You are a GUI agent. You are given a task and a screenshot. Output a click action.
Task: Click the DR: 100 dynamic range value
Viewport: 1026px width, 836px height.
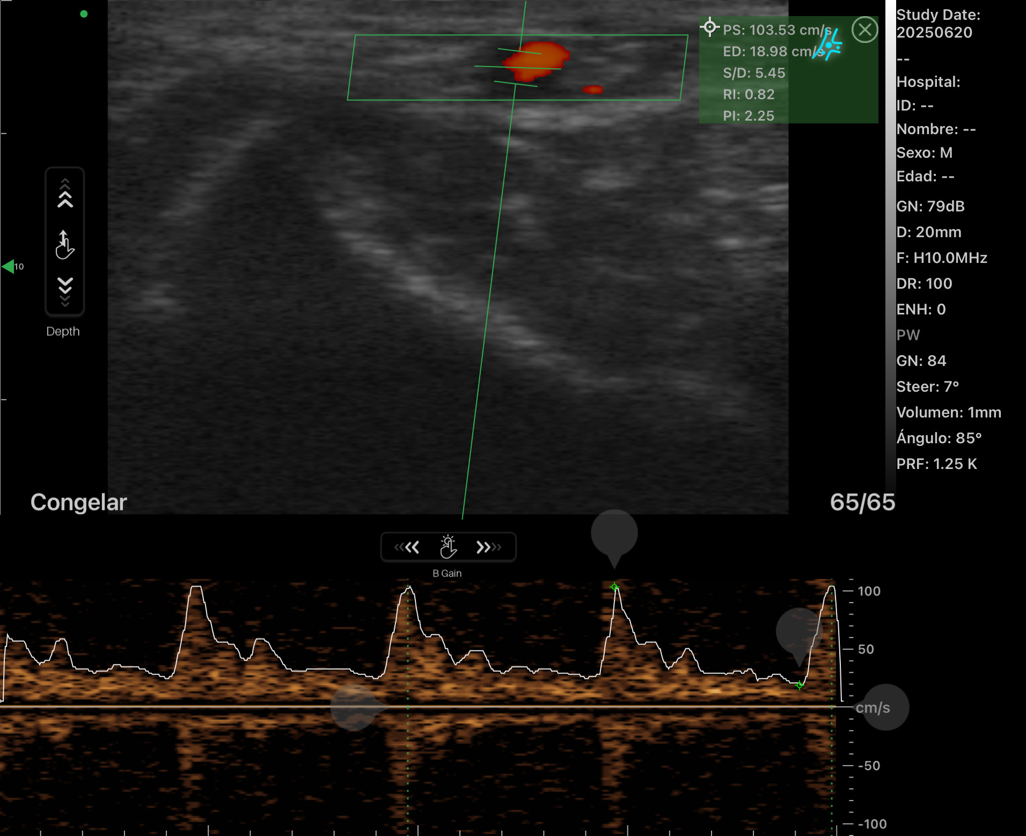(924, 284)
